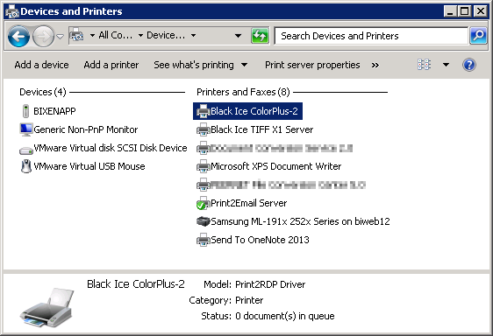Click the search magnifier button

(x=478, y=36)
